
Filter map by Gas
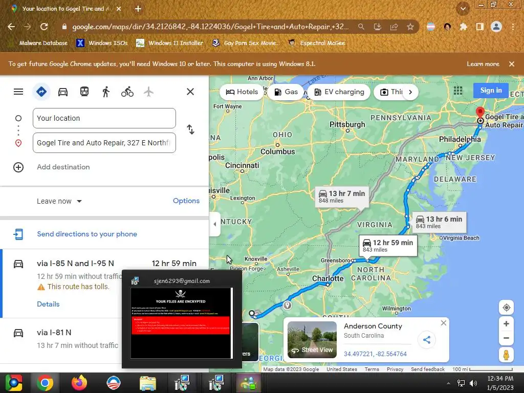click(x=286, y=92)
